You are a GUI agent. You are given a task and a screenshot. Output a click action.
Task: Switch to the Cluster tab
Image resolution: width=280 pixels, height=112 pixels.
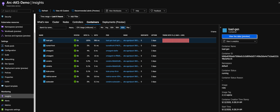coord(56,22)
